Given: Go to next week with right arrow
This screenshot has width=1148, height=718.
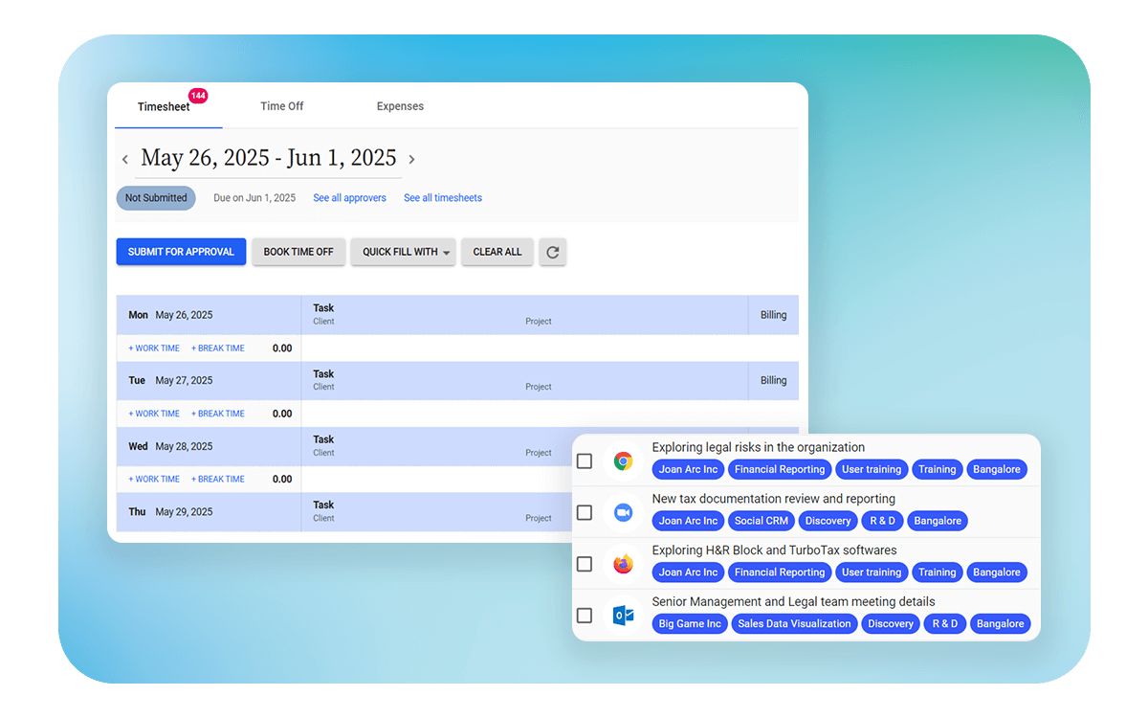Looking at the screenshot, I should point(411,160).
